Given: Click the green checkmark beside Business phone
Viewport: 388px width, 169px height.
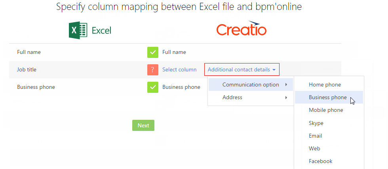Looking at the screenshot, I should coord(153,87).
